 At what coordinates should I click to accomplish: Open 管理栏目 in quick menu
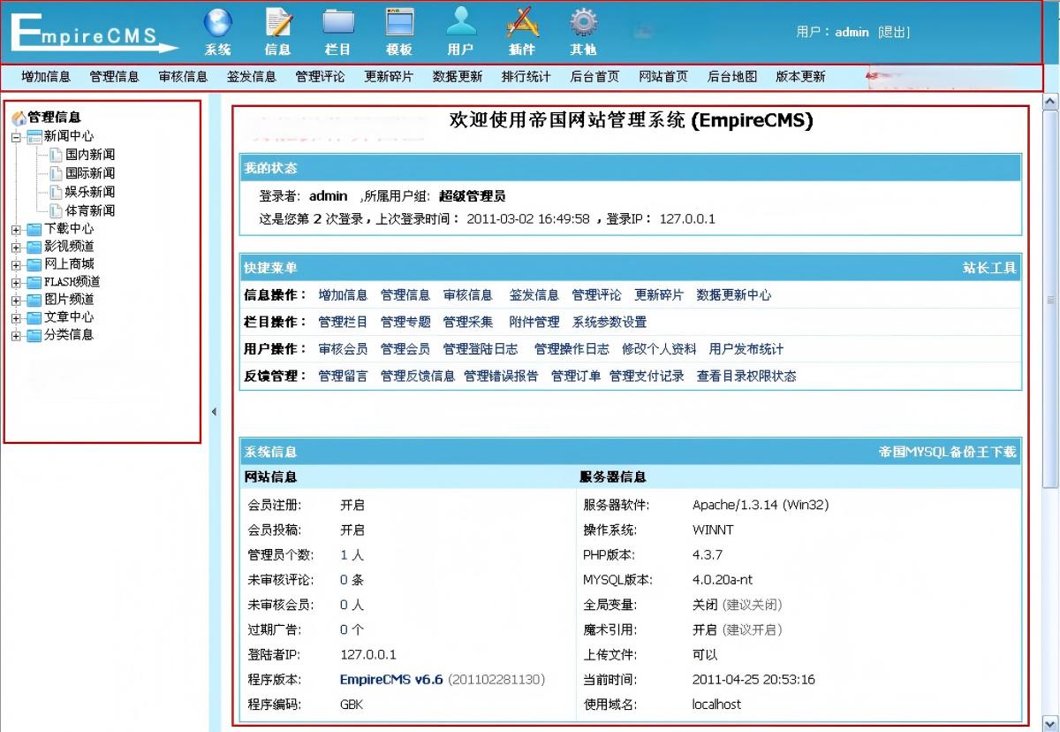click(x=343, y=322)
